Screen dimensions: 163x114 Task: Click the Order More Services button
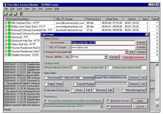tap(134, 57)
